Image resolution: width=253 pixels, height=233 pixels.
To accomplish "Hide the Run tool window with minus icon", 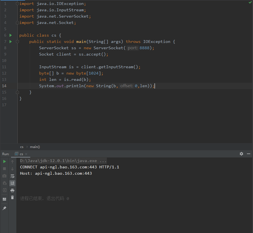I will click(249, 154).
